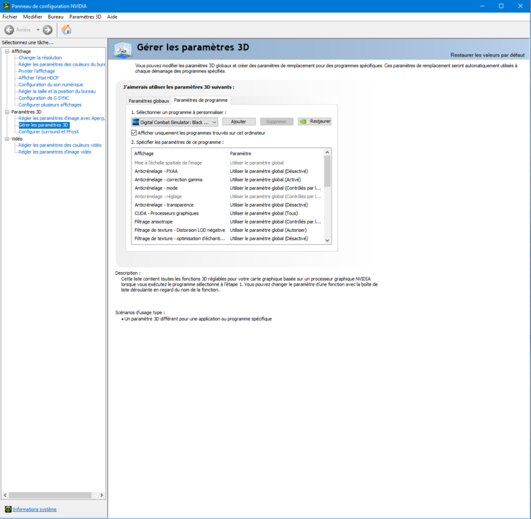Open 'Régler la taille et la position du bureau'
This screenshot has height=519, width=531.
click(57, 91)
